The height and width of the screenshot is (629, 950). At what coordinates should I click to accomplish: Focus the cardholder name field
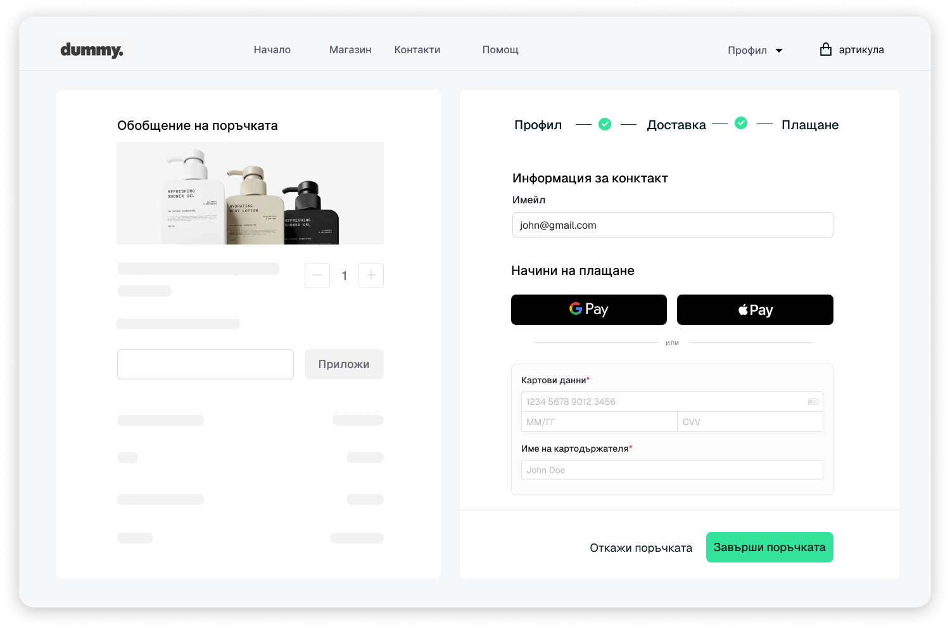coord(672,470)
